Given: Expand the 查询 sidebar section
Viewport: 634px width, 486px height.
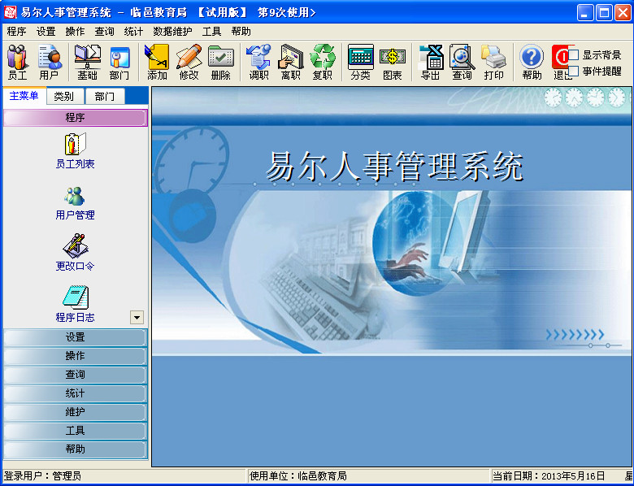Looking at the screenshot, I should (76, 375).
